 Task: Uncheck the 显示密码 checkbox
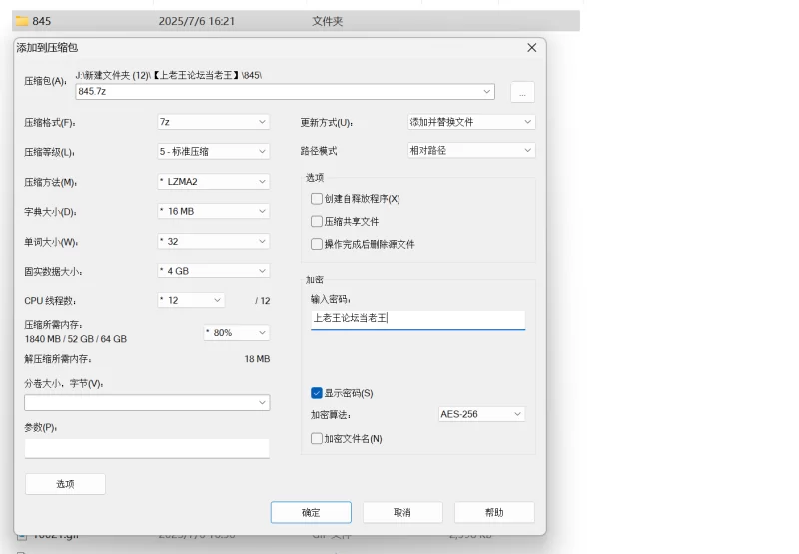pyautogui.click(x=317, y=393)
